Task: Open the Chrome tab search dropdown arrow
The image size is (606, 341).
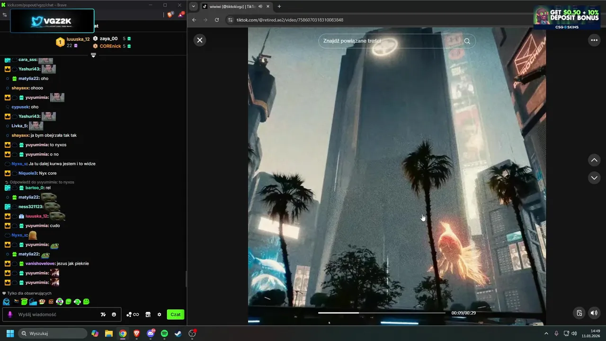Action: click(x=194, y=6)
